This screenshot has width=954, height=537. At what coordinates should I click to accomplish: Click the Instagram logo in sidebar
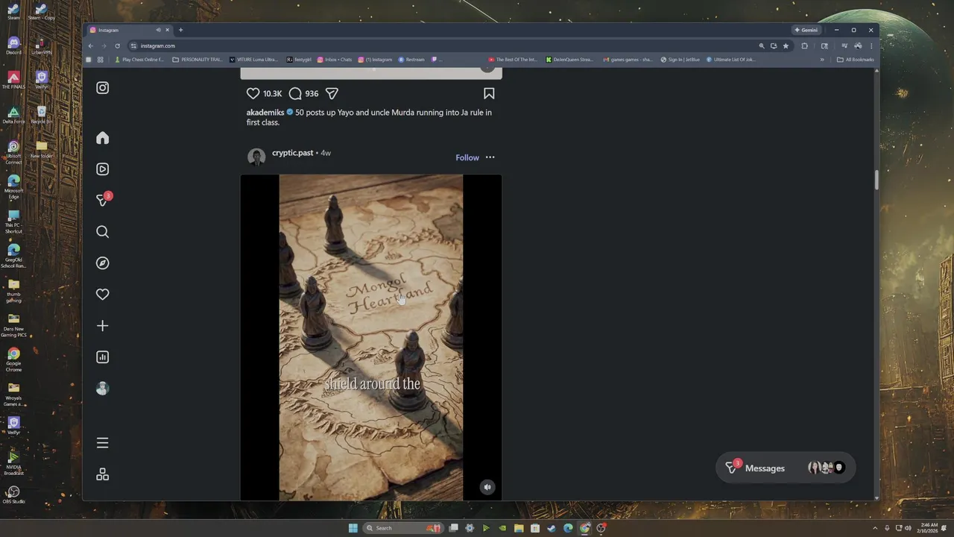[103, 88]
